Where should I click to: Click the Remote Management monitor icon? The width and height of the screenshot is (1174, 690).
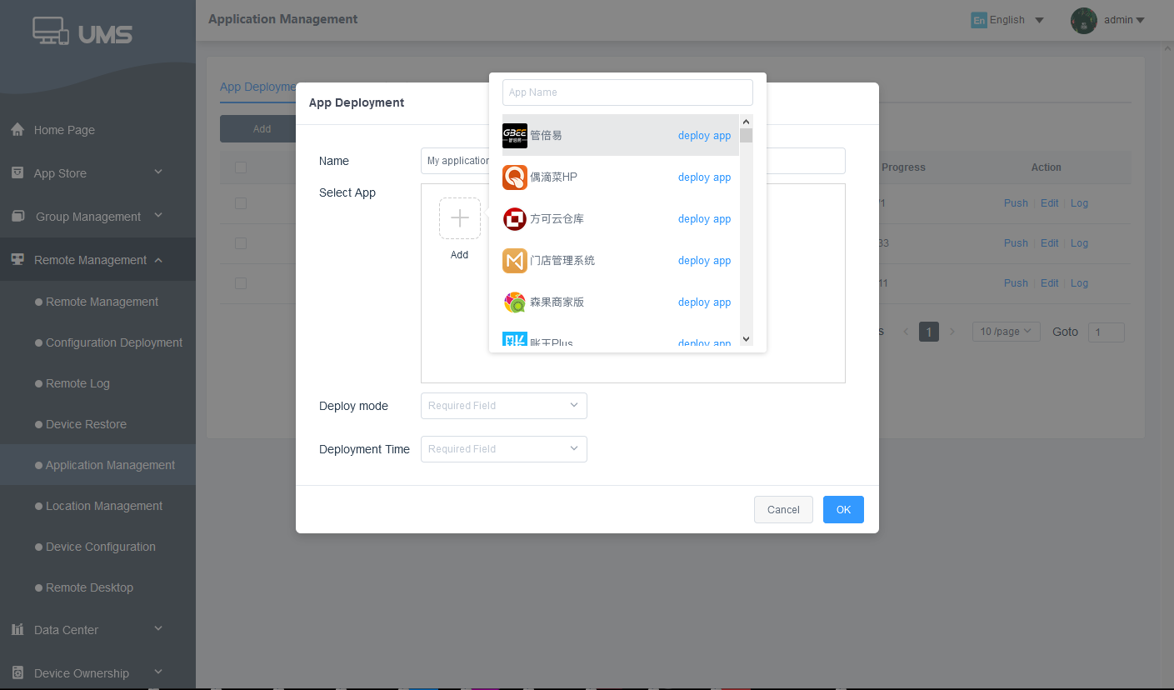17,259
